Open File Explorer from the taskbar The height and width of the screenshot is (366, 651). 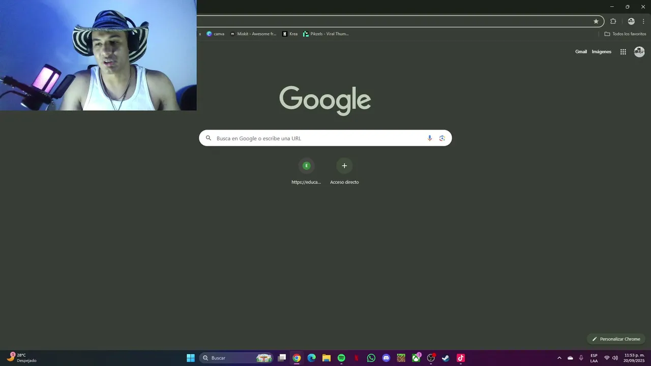[327, 358]
